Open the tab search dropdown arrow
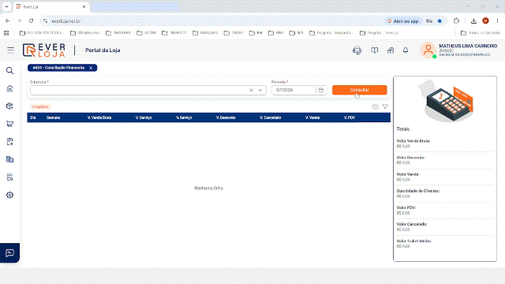The image size is (505, 284). coord(6,6)
